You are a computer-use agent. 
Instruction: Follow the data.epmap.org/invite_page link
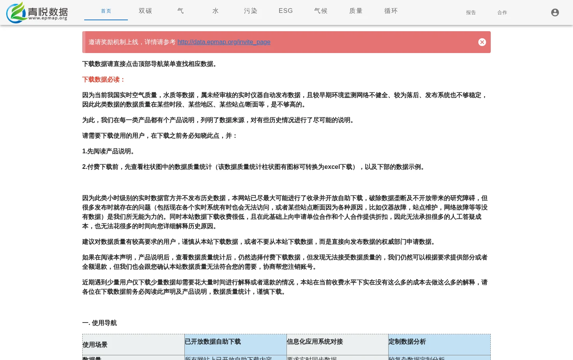click(224, 42)
